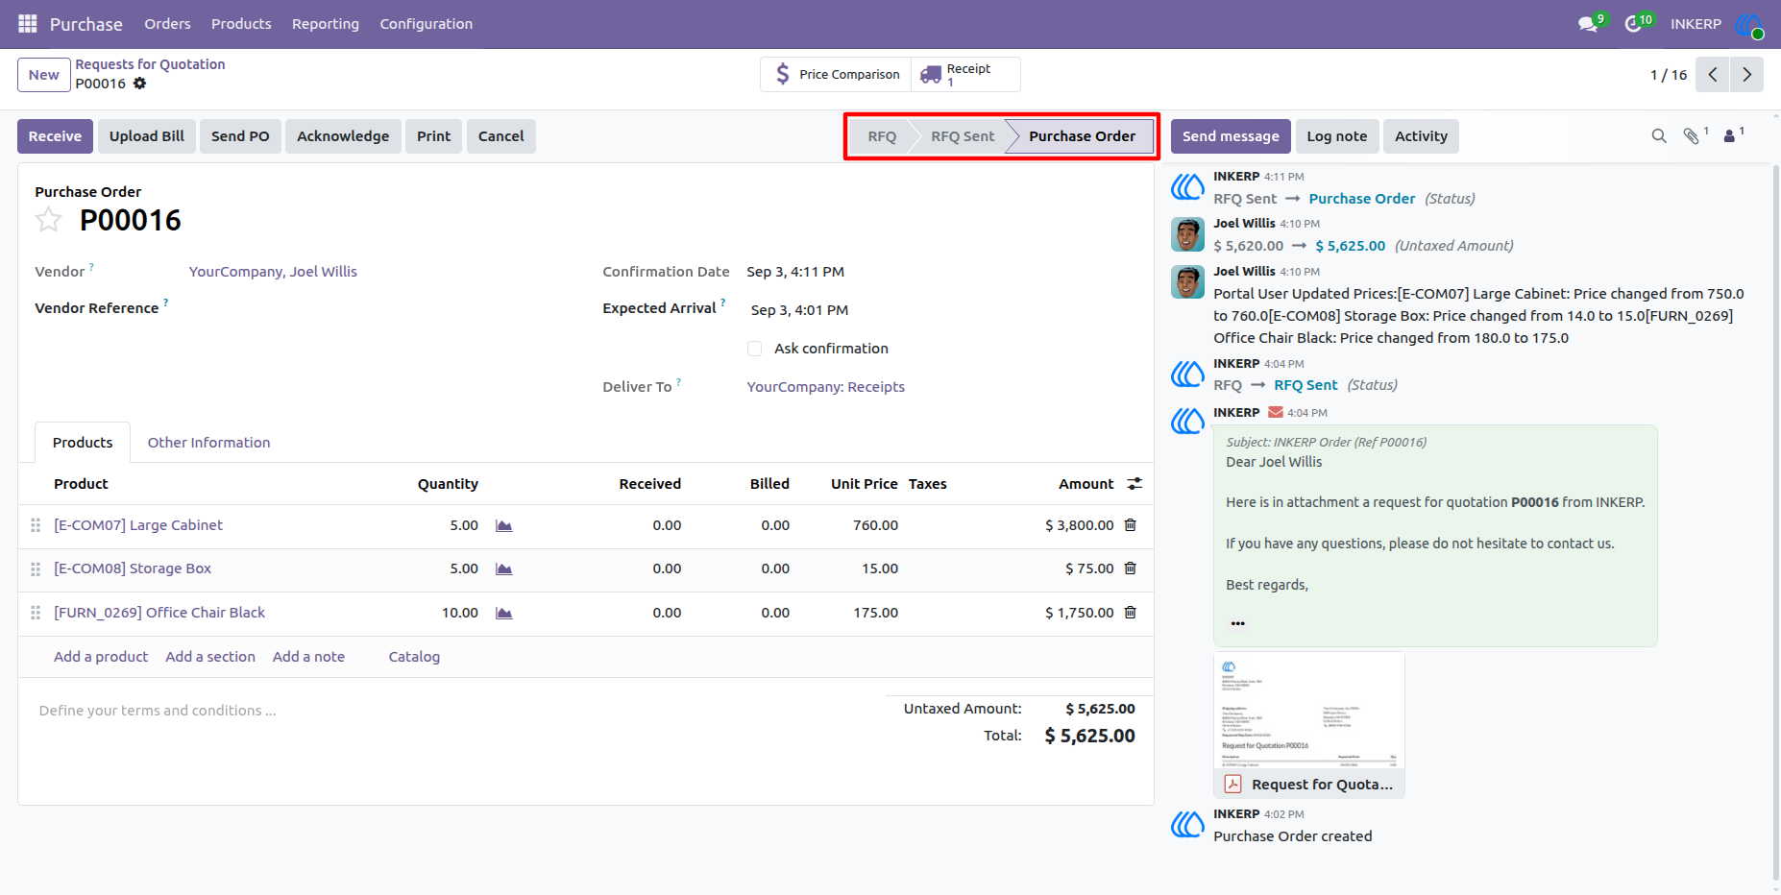This screenshot has width=1781, height=895.
Task: Open forecast chart icon for Storage Box
Action: [503, 568]
